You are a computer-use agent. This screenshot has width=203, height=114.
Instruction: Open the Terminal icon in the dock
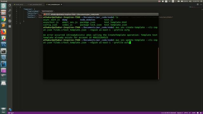pos(3,51)
